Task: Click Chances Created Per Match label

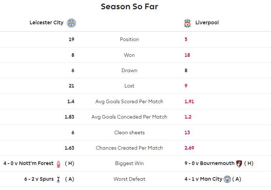Action: [129, 148]
